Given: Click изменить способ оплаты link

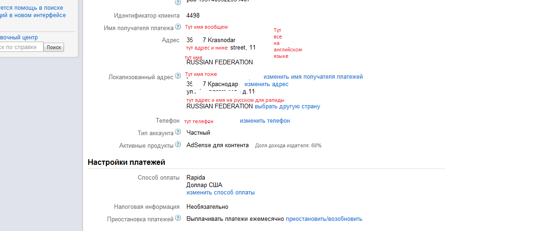Looking at the screenshot, I should 220,193.
